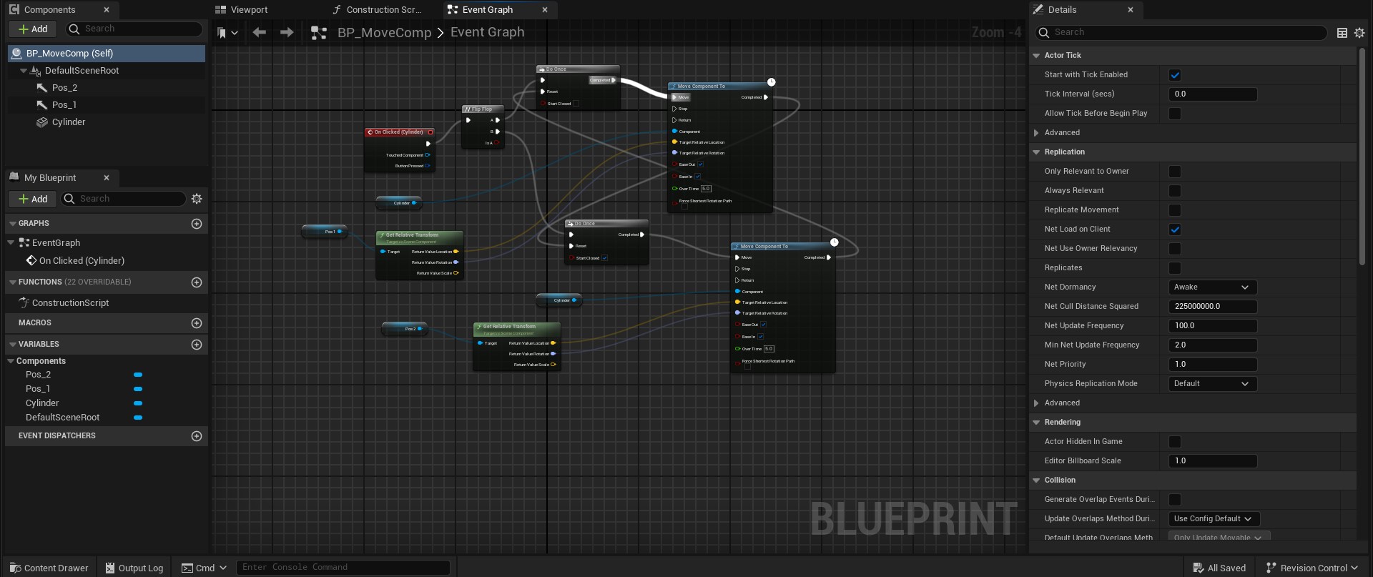Click the On Clicked event diamond icon
The width and height of the screenshot is (1373, 577).
[31, 261]
